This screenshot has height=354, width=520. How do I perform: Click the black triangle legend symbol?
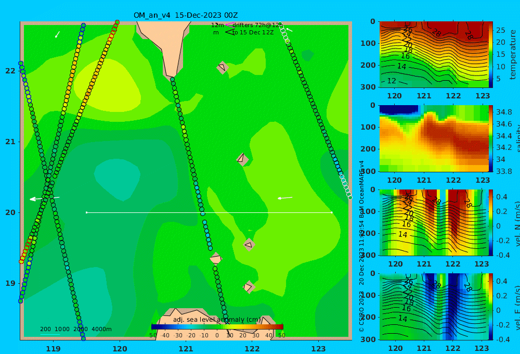click(230, 32)
